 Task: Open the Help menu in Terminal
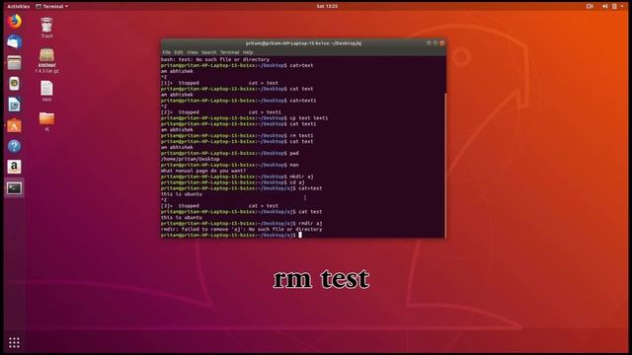point(248,52)
